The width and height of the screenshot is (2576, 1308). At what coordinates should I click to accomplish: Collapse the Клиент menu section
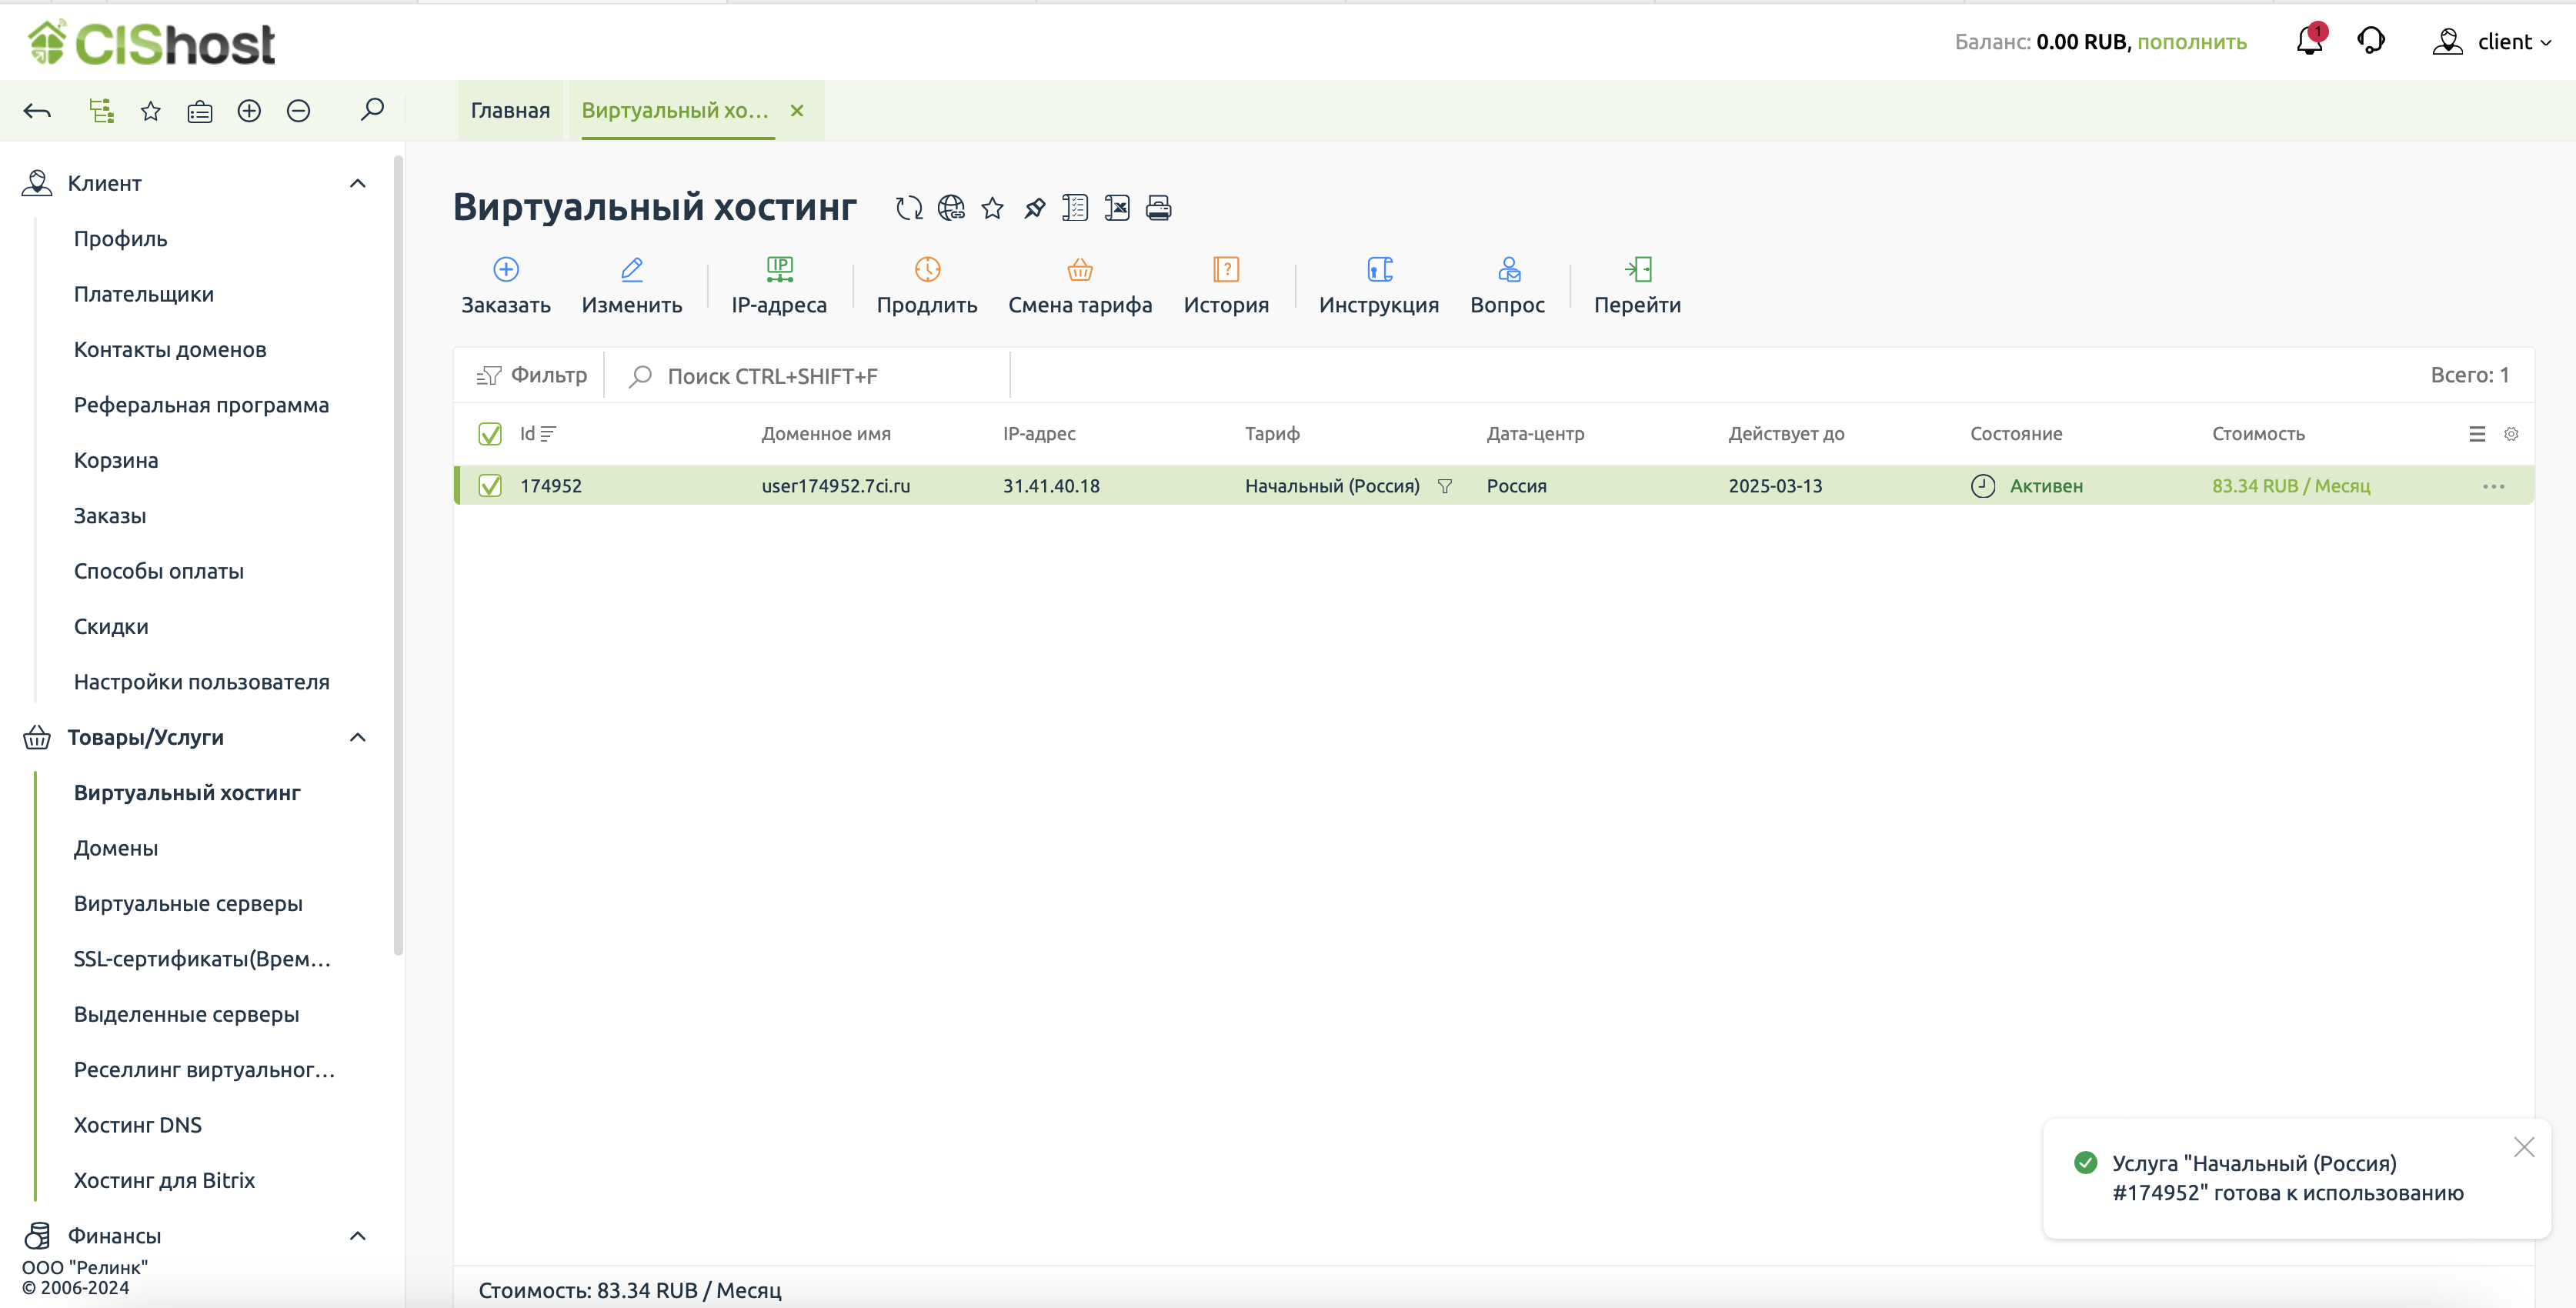click(357, 183)
